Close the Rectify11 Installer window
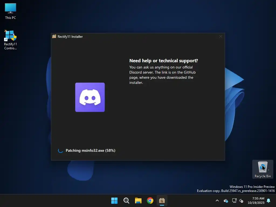The image size is (276, 207). coord(220,36)
